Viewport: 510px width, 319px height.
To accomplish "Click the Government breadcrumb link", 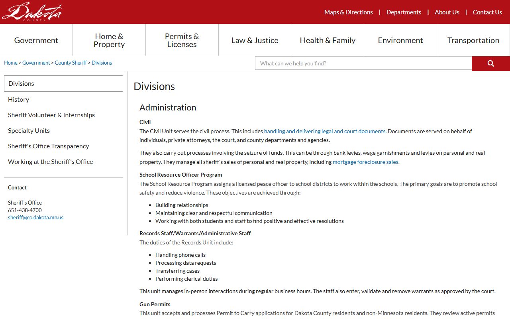I will 36,63.
